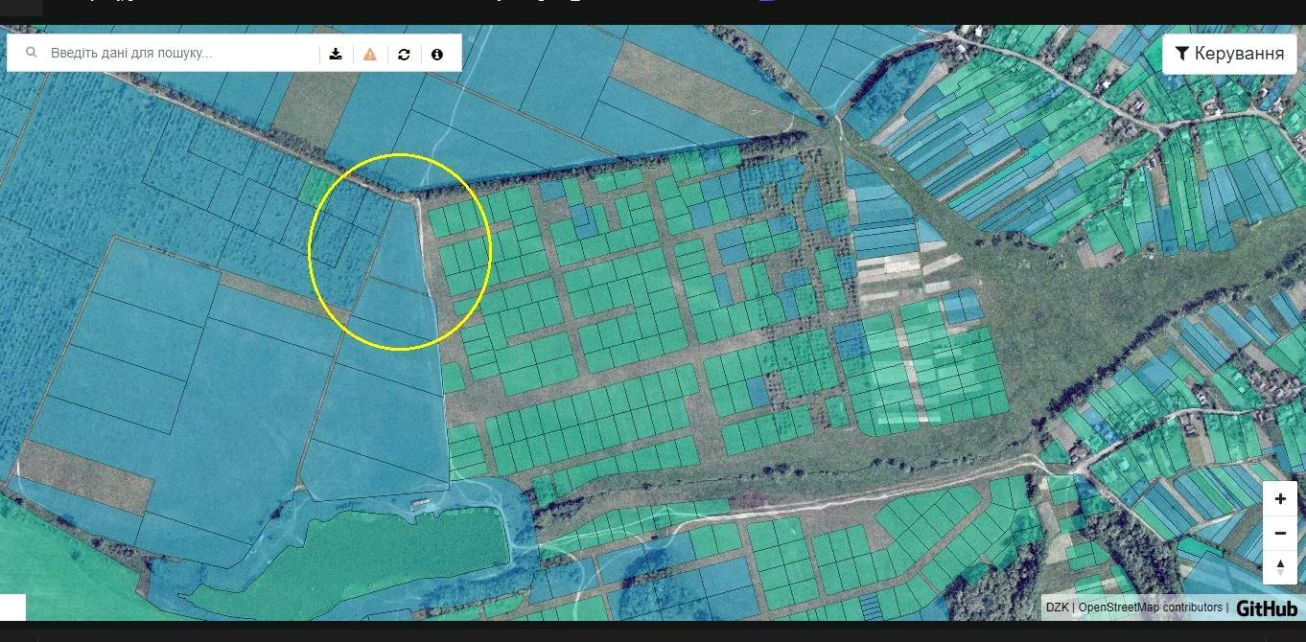Zoom in with the plus button
This screenshot has width=1306, height=642.
click(1280, 499)
